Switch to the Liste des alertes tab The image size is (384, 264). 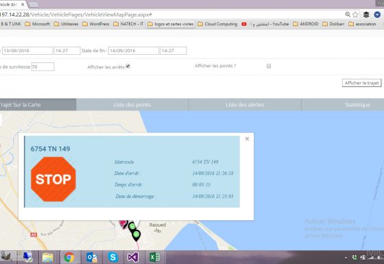click(x=245, y=104)
